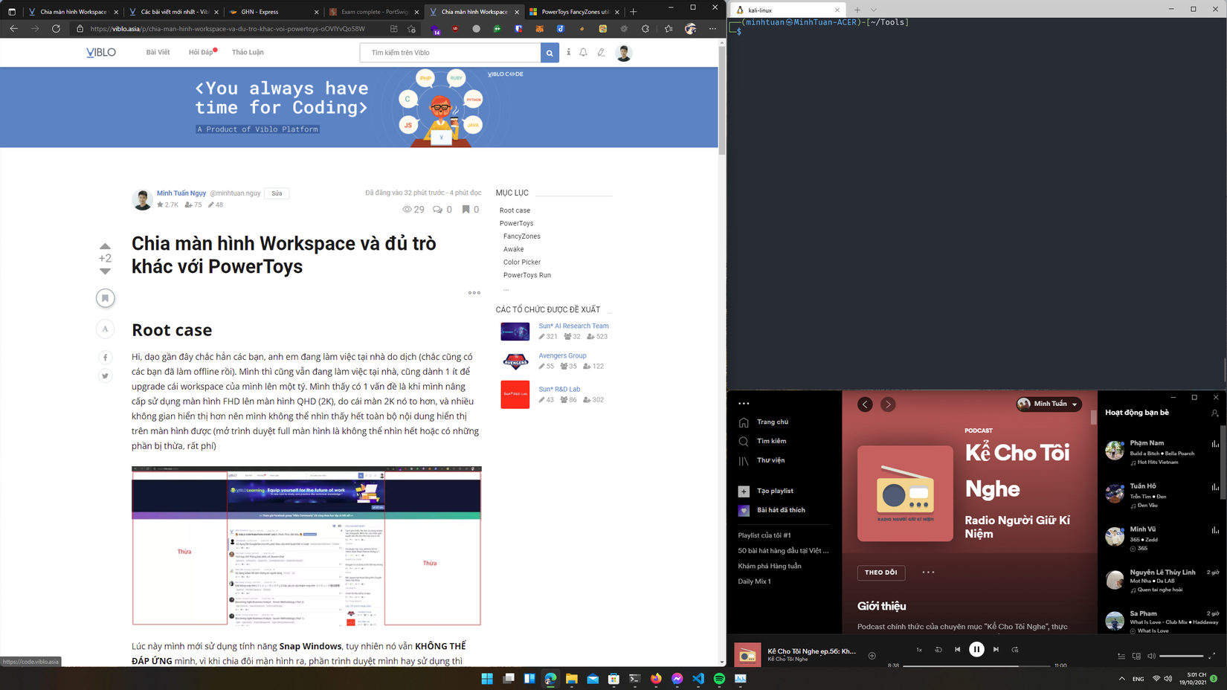The height and width of the screenshot is (690, 1227).
Task: Open new tab dropdown in terminal
Action: point(874,10)
